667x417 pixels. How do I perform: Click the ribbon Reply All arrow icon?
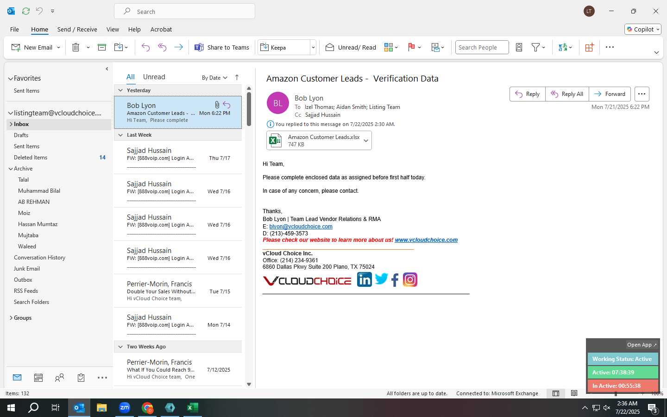click(162, 47)
